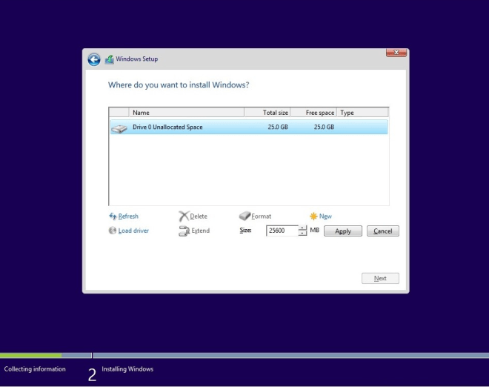Refresh the drive list
This screenshot has width=489, height=387.
coord(128,216)
